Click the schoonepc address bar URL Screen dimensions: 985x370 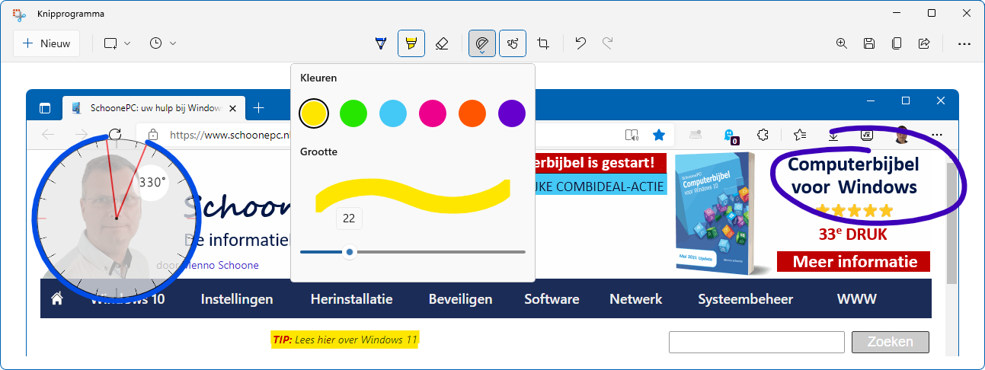[x=229, y=135]
